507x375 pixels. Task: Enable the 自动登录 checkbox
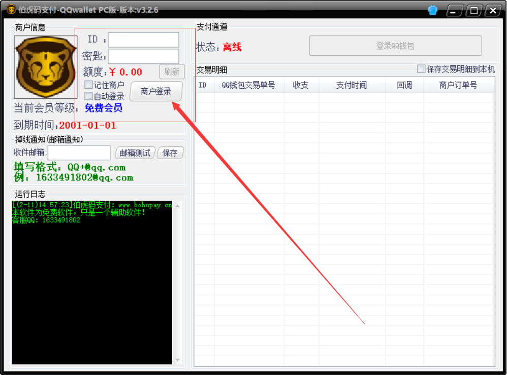tap(88, 95)
